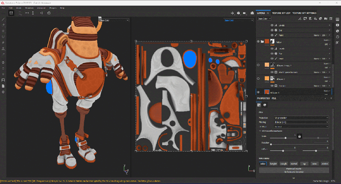Open the Viewport menu
341x184 pixels.
41,8
